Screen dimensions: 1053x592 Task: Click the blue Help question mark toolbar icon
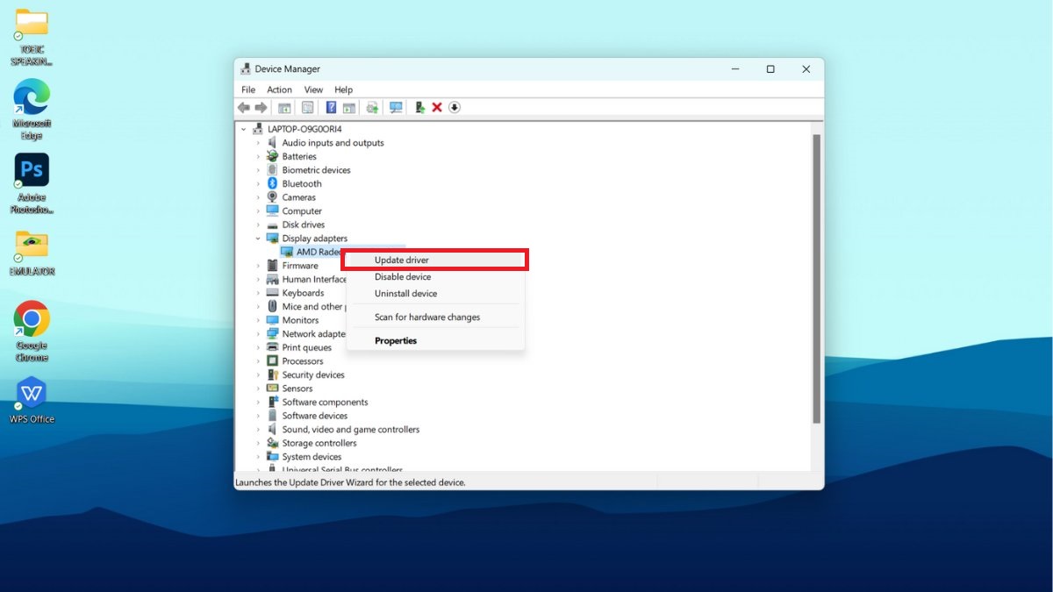click(x=331, y=107)
